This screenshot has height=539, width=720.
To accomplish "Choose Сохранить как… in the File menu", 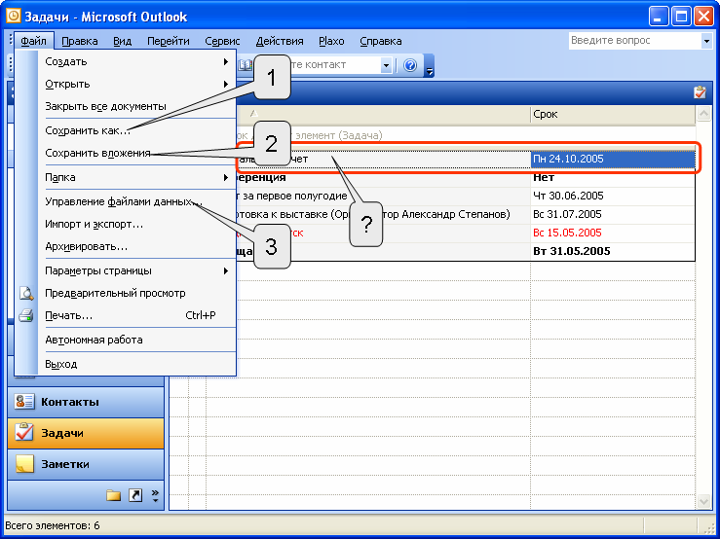I will 136,130.
